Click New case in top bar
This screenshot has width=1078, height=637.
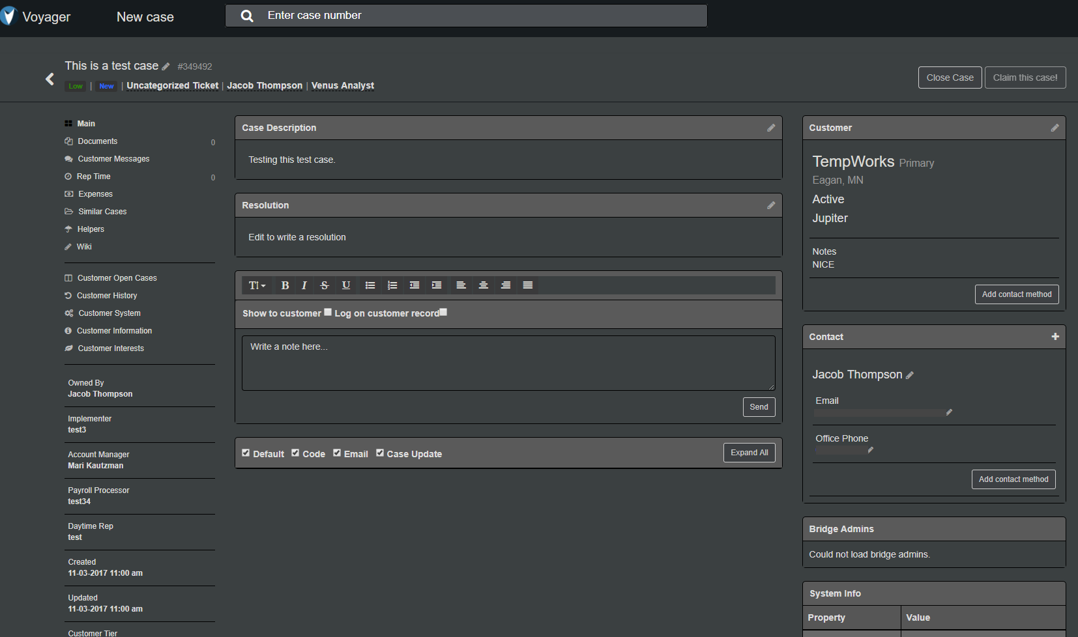click(145, 17)
